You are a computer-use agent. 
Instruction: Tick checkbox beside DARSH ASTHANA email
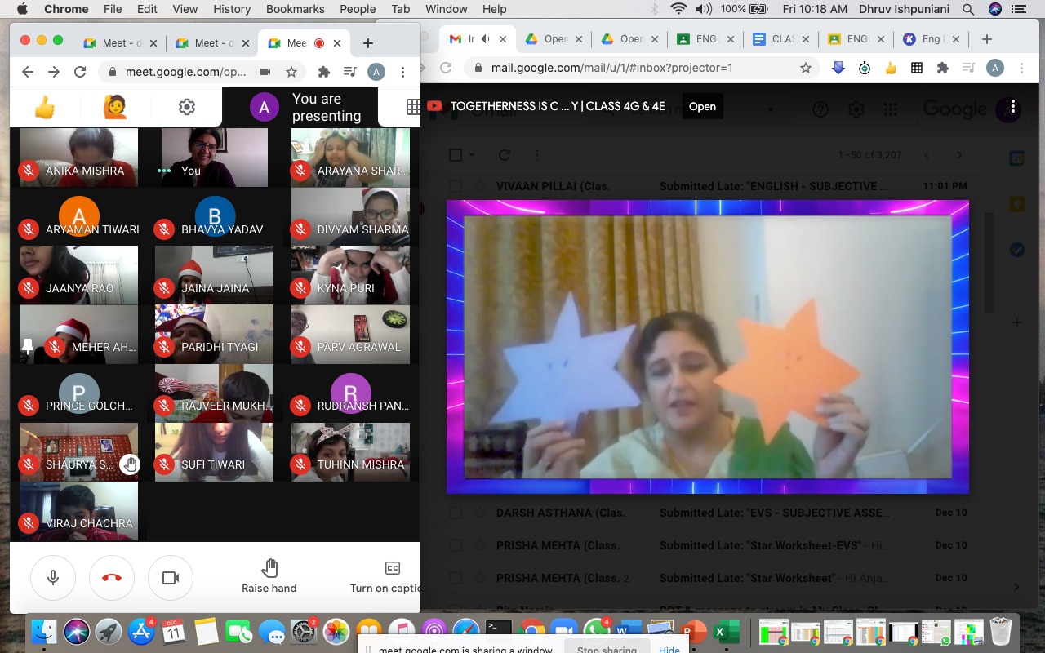(456, 513)
